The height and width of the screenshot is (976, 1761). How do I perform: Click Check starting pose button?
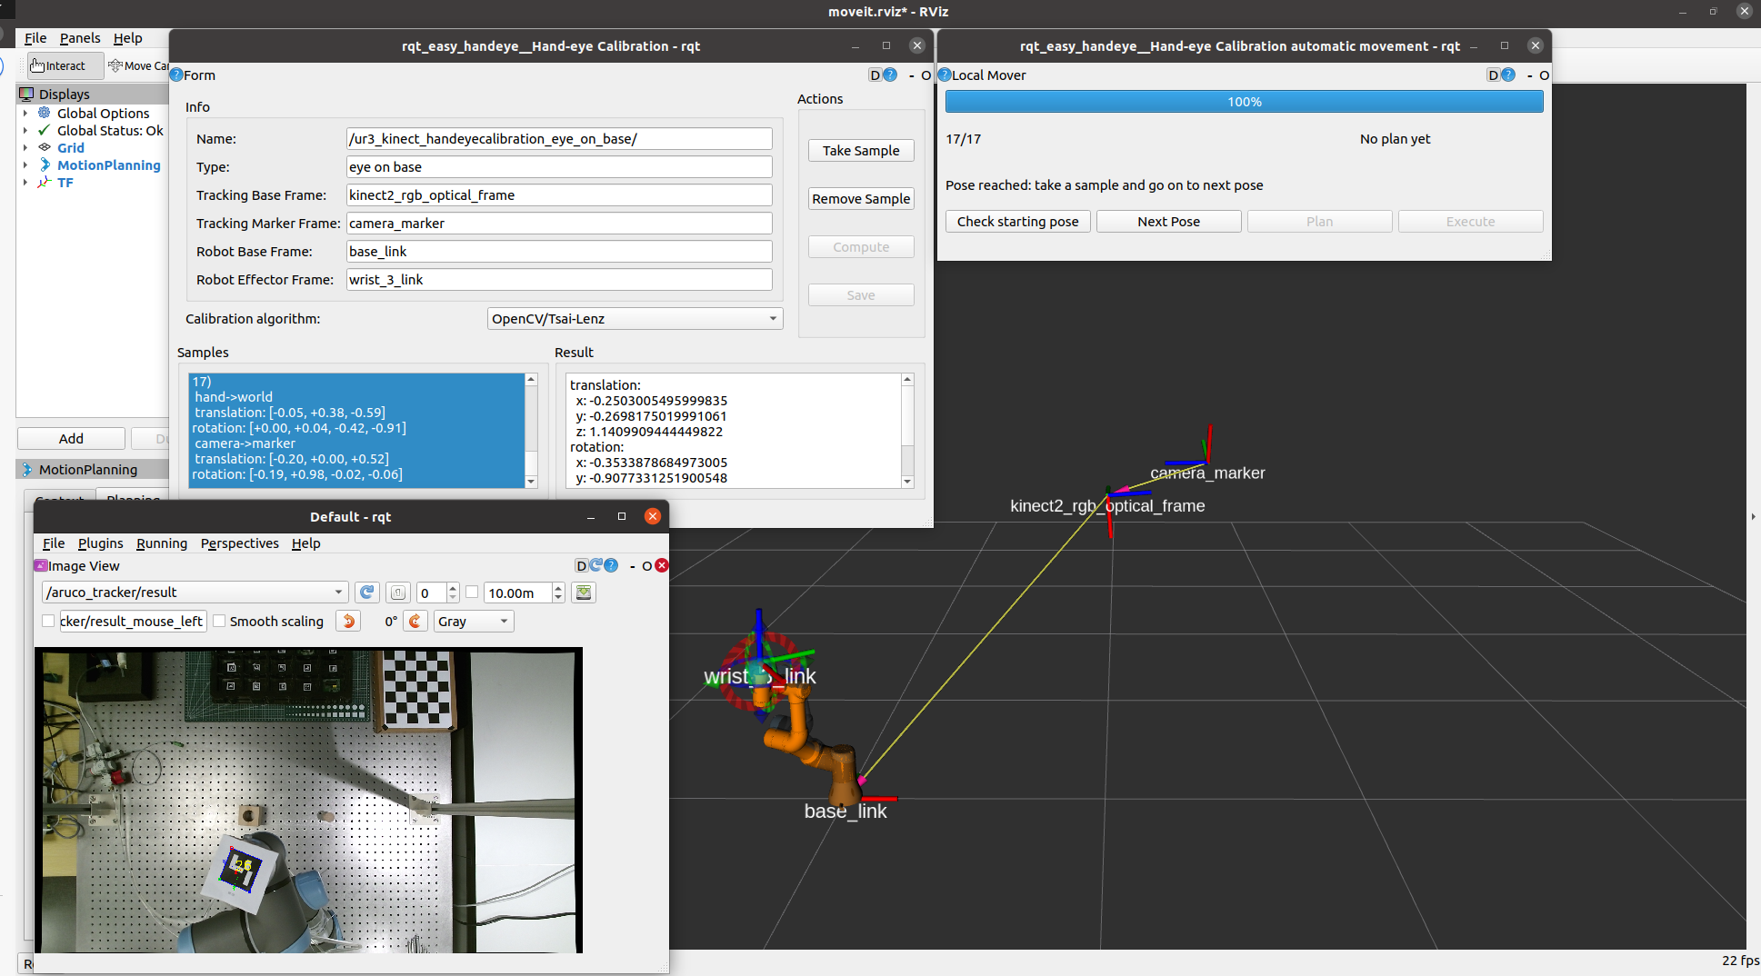pyautogui.click(x=1017, y=221)
